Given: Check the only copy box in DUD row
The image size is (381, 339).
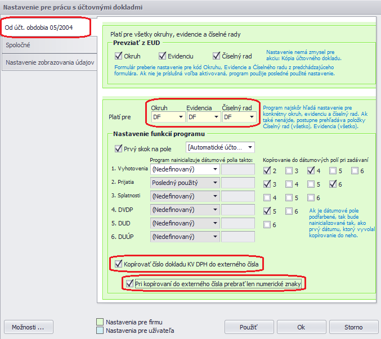Looking at the screenshot, I should coord(266,225).
